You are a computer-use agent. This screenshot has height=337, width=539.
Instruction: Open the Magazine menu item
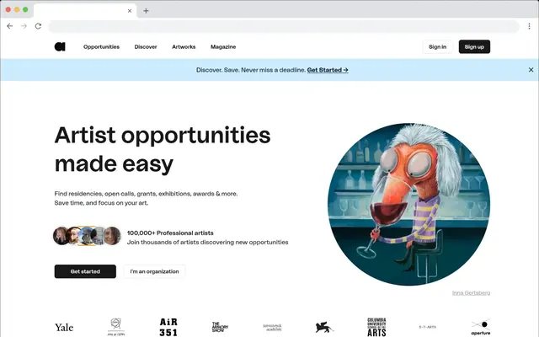[x=223, y=47]
